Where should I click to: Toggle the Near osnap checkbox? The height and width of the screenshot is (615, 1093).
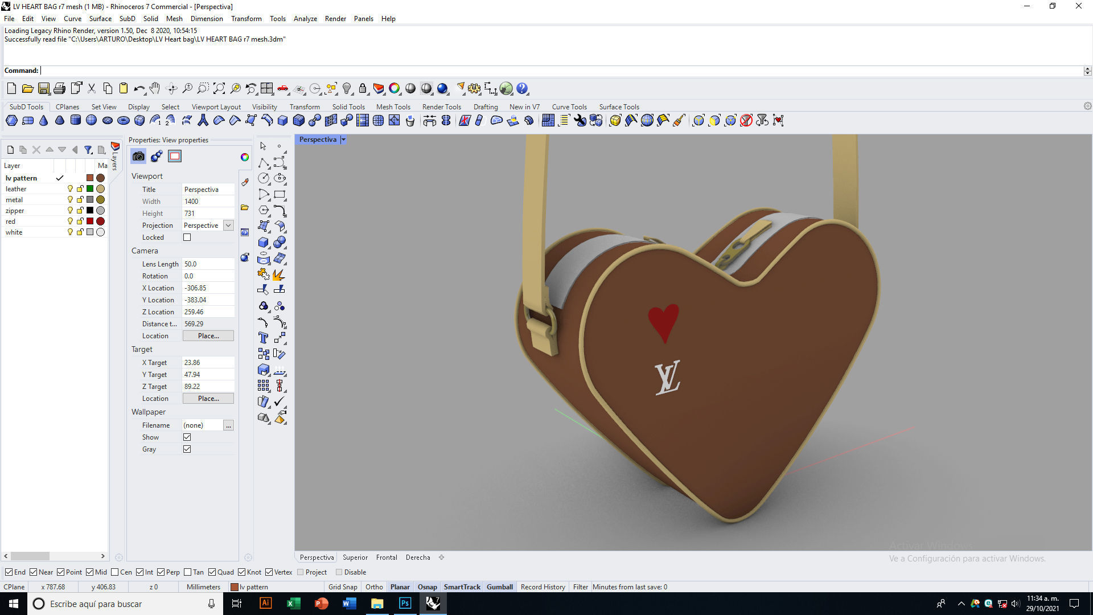33,572
